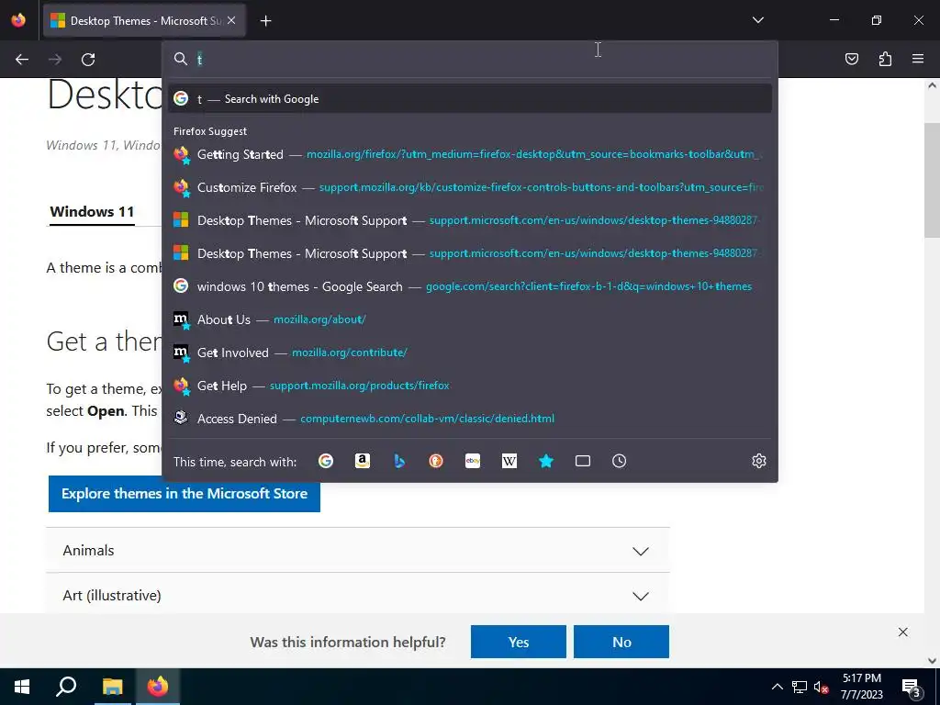Click the muted volume tray icon
Screen dimensions: 940x705
[821, 687]
